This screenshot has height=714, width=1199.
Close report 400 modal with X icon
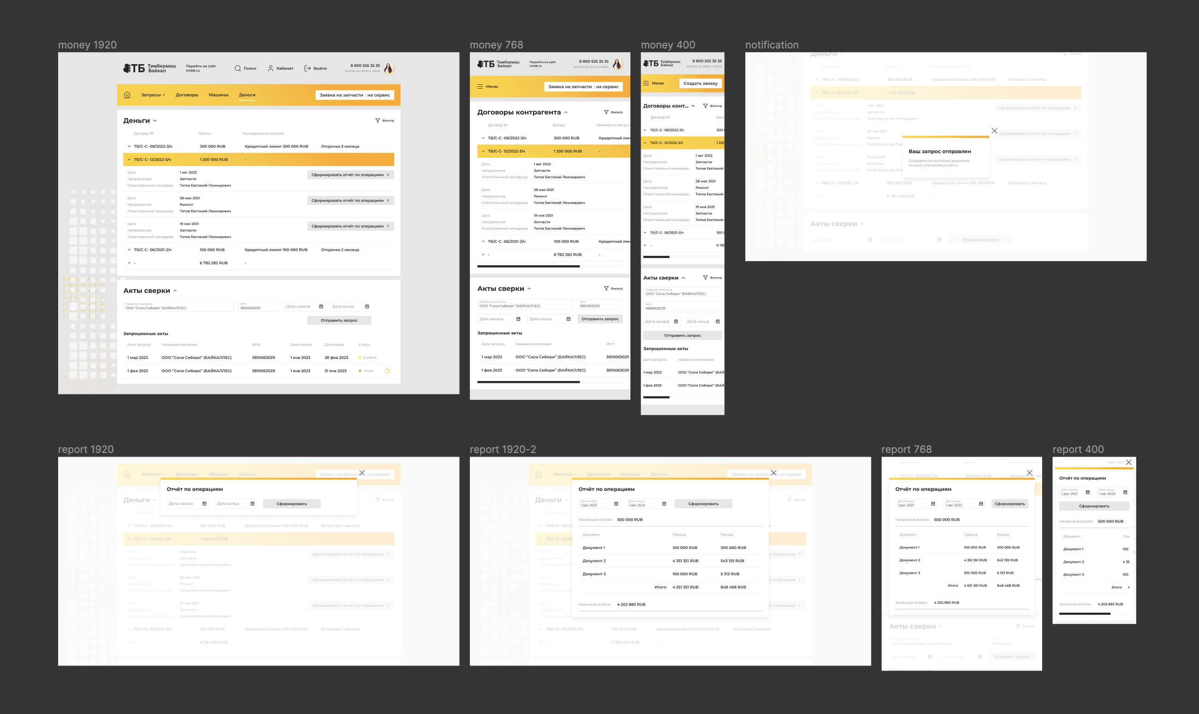[1129, 462]
